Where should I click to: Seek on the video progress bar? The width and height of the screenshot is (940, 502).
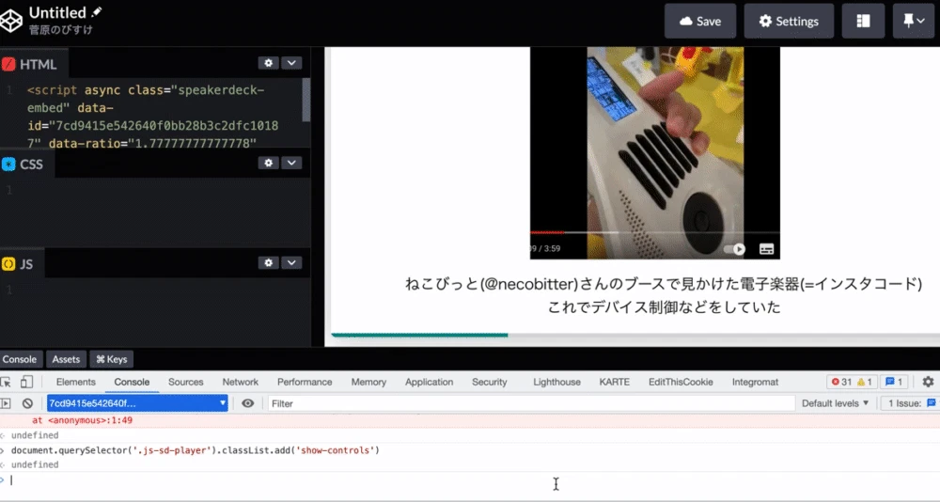coord(654,232)
